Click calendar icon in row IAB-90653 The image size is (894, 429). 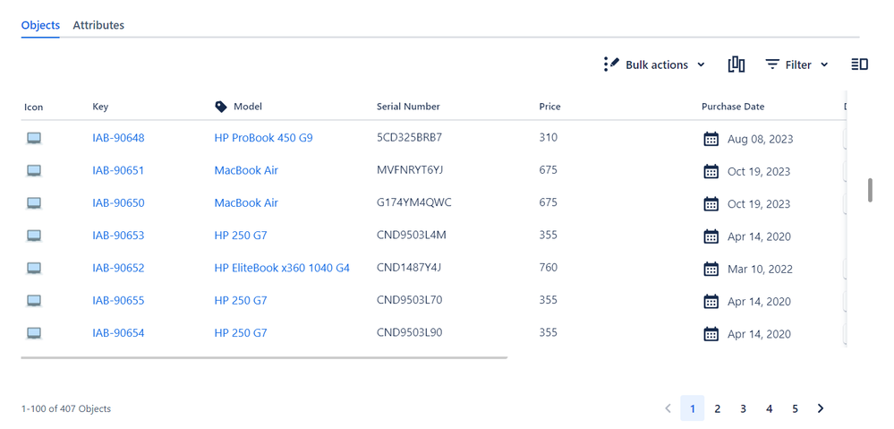[711, 236]
